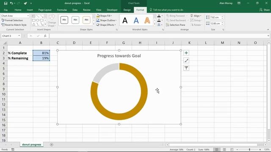Open Chart Styles brush button
This screenshot has width=271, height=152.
[x=186, y=60]
